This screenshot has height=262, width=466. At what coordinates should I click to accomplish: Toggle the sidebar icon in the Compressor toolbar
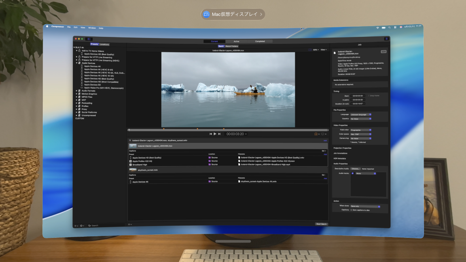click(89, 39)
